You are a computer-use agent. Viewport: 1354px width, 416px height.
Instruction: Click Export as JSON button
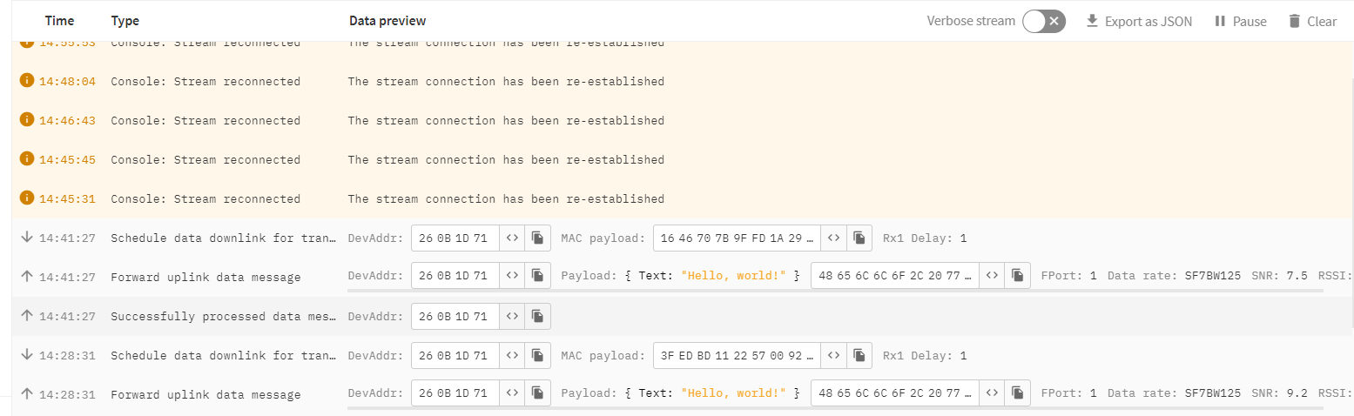1139,22
